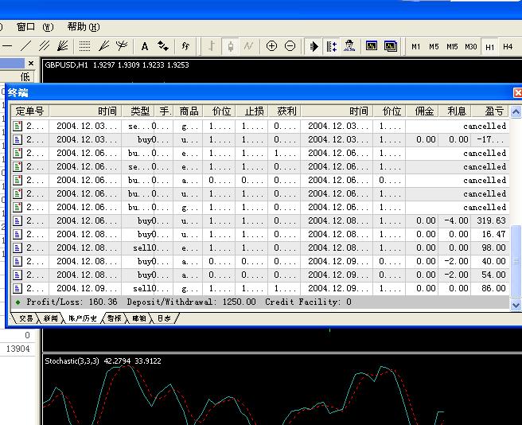Select the order row with profit 319.63
Image resolution: width=522 pixels, height=425 pixels.
click(x=263, y=220)
